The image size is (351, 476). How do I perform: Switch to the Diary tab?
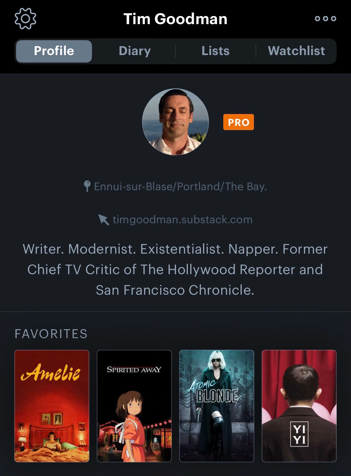click(x=135, y=51)
